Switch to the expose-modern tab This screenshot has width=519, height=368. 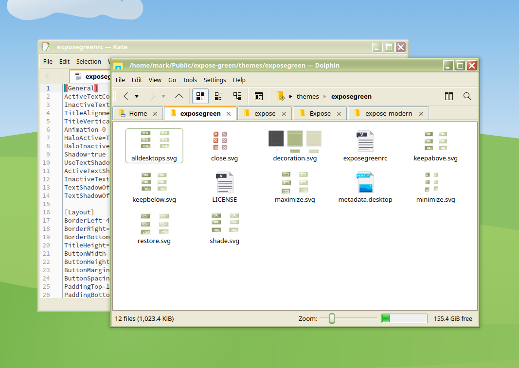389,113
